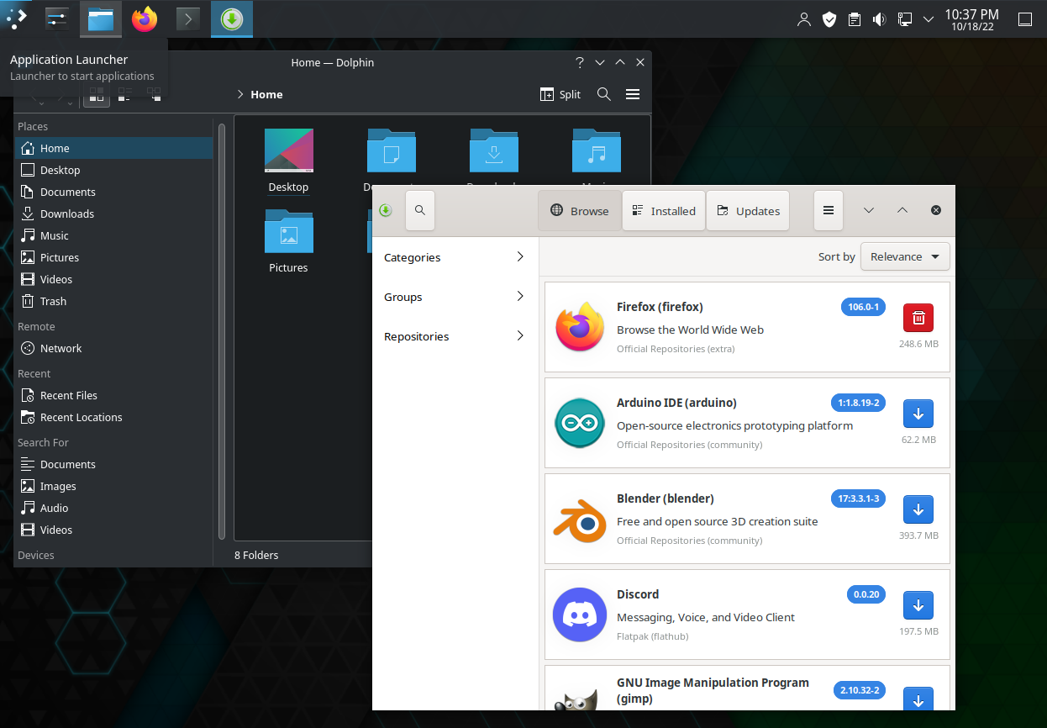Screen dimensions: 1047x728
Task: Expand hidden system tray icons arrow
Action: [929, 18]
